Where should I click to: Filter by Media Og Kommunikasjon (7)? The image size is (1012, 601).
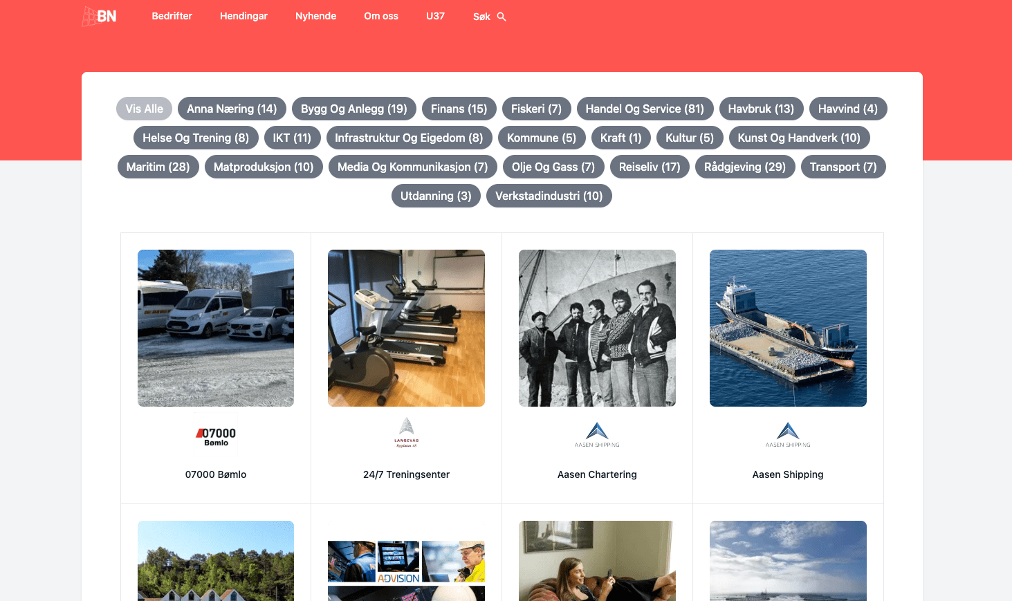pos(413,167)
